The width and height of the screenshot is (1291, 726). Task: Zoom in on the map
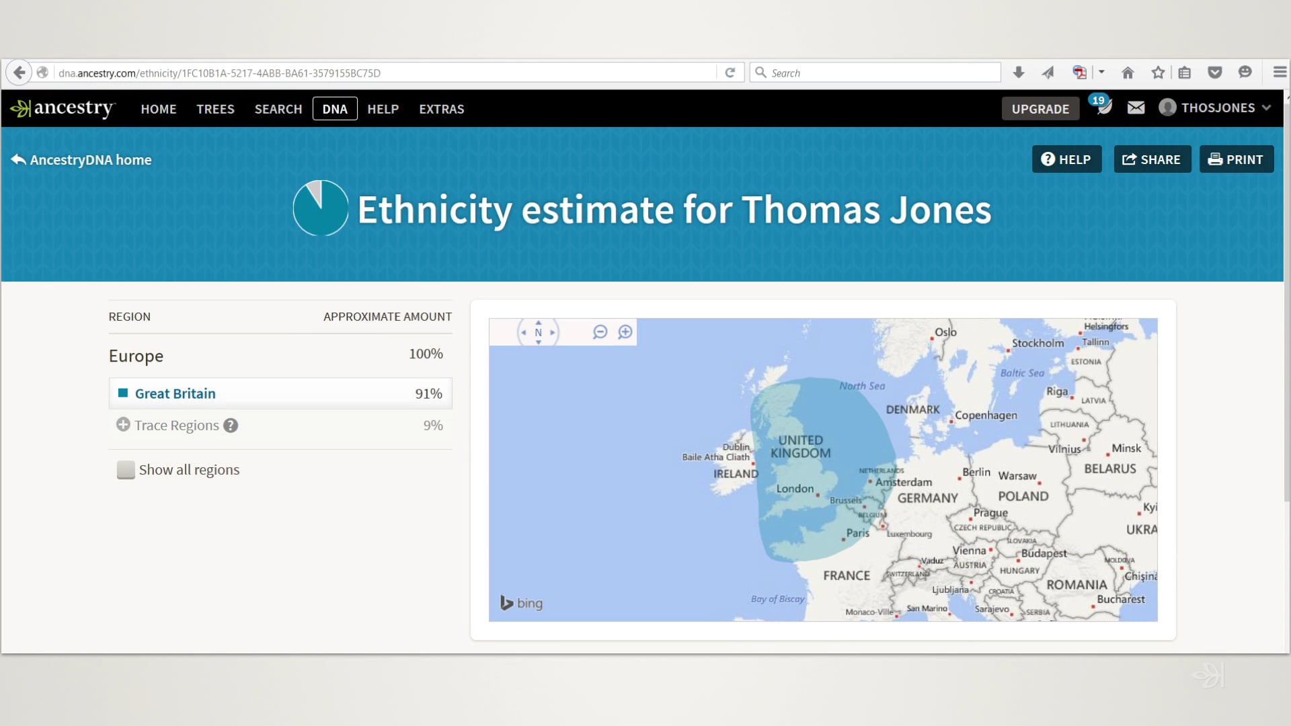pyautogui.click(x=626, y=331)
